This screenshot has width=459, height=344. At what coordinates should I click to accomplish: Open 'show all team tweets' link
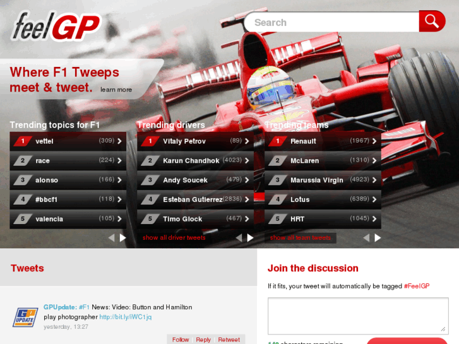301,238
